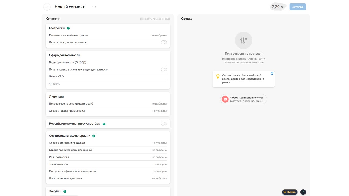Click the Купить button
Viewport: 349px width, 196px height.
290,192
